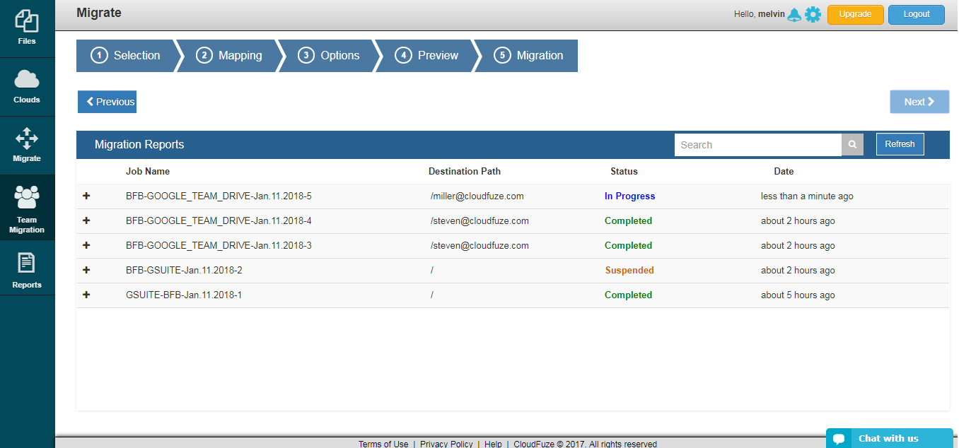Click Completed status of GSUITE-BFB-Jan.11.2018-1
Viewport: 959px width, 448px height.
(x=628, y=295)
